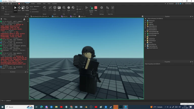Expand the Workspace node
194x109 pixels.
pos(145,21)
